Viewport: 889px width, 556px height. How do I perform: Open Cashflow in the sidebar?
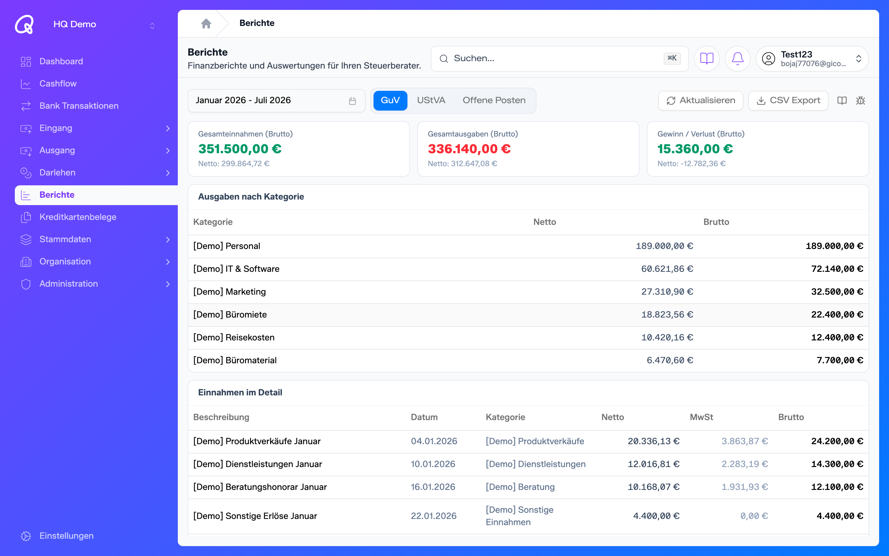58,84
